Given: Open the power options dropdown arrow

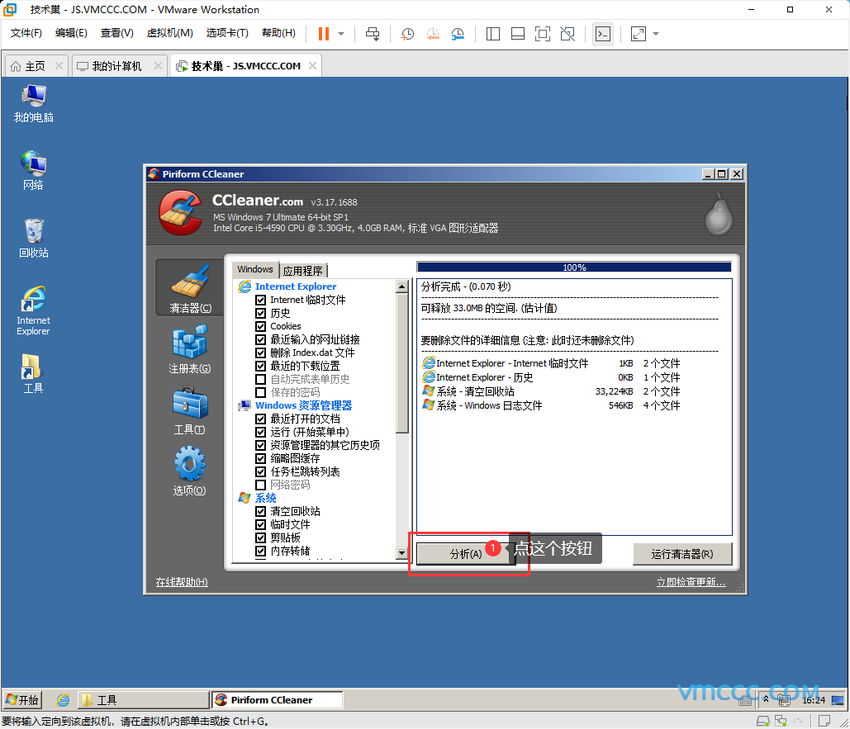Looking at the screenshot, I should 341,34.
